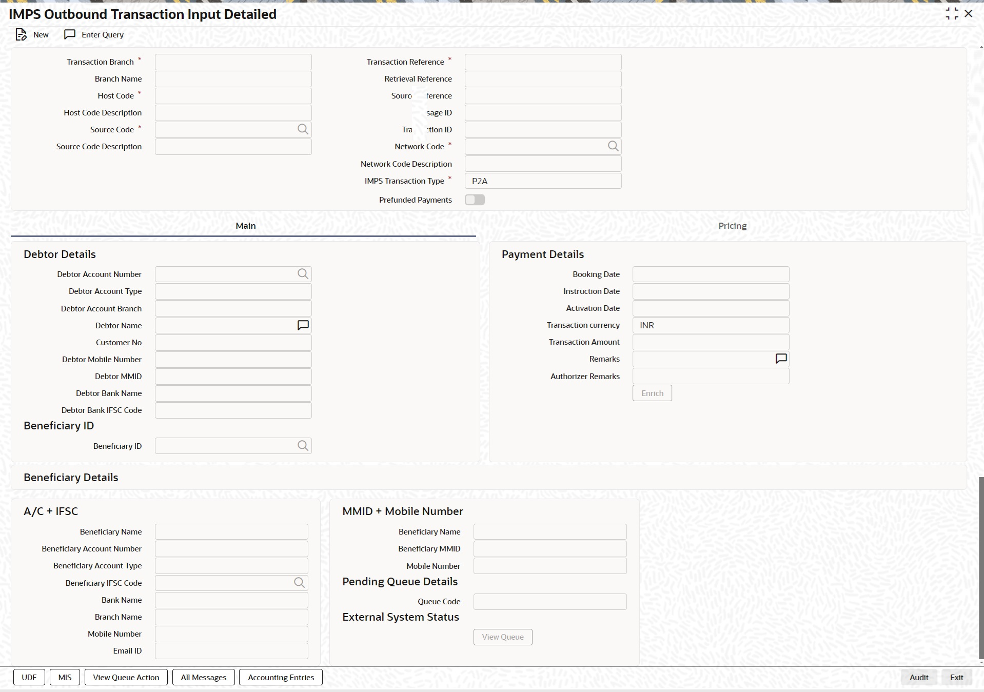Click the Debtor Bank Name field
The width and height of the screenshot is (984, 692).
[233, 393]
